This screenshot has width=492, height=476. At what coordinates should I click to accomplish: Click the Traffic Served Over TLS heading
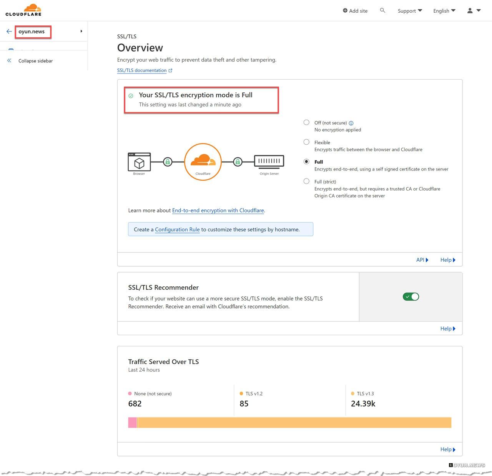click(x=163, y=362)
